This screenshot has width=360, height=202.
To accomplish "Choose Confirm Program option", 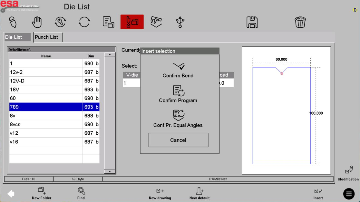I will 178,94.
